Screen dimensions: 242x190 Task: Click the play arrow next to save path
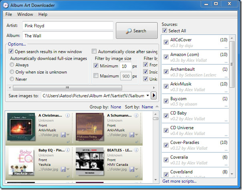tap(153, 96)
